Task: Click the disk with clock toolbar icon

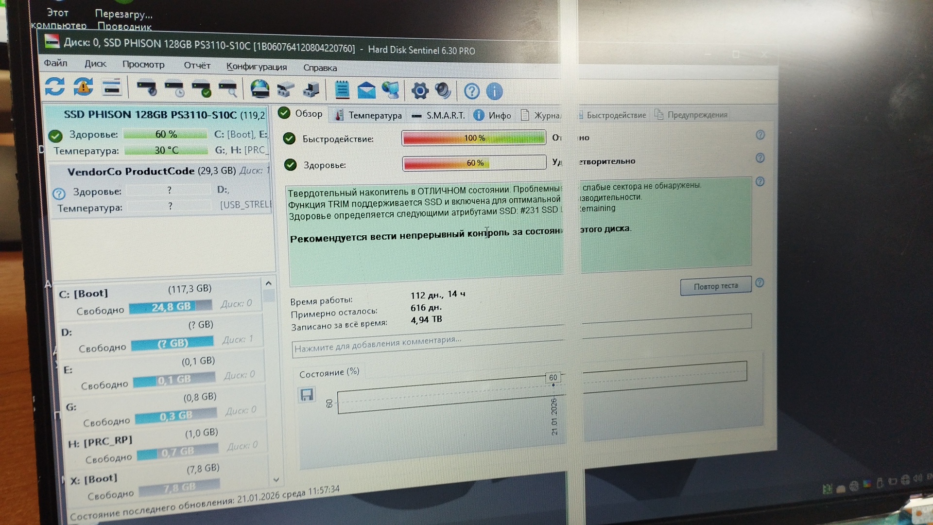Action: coord(173,89)
